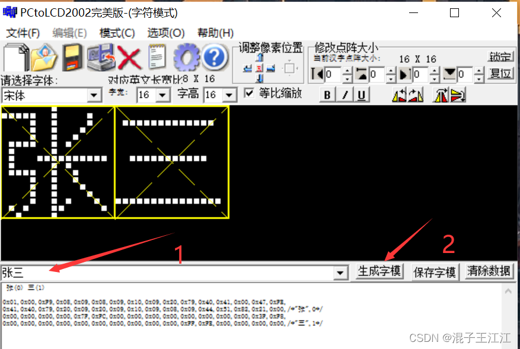Open the 模式(C) menu
This screenshot has height=349, width=520.
[117, 33]
